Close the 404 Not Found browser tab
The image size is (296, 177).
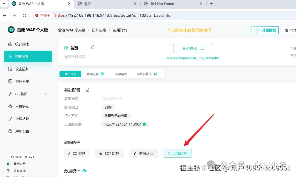click(x=201, y=4)
